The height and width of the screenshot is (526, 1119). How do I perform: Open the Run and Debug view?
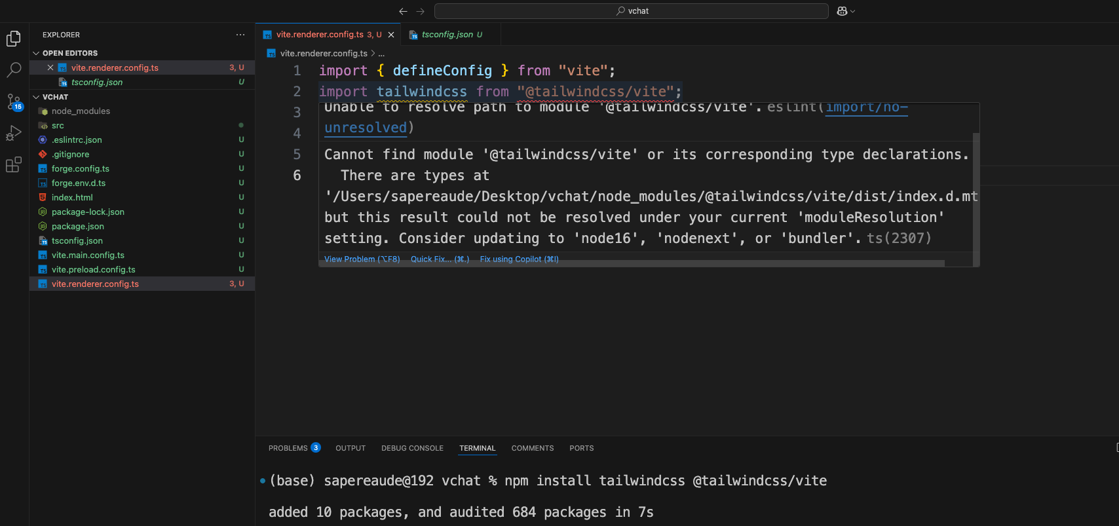[14, 133]
